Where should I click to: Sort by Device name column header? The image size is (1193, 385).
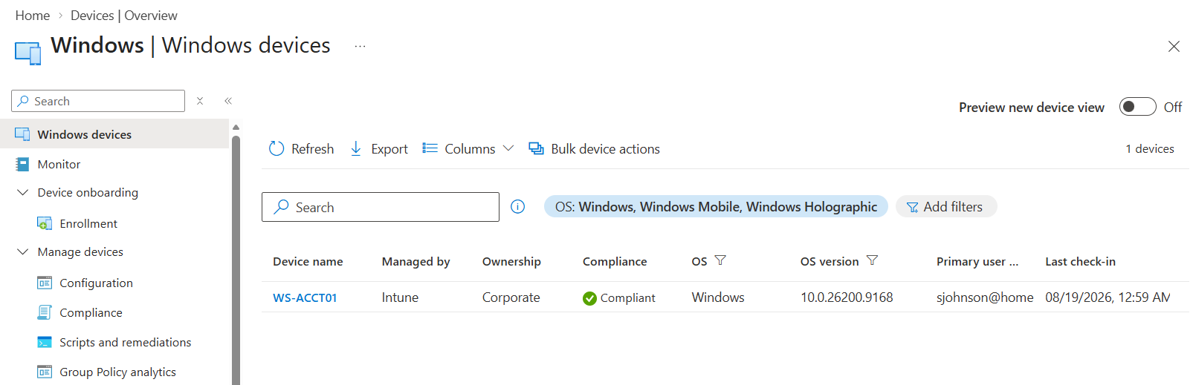click(308, 261)
